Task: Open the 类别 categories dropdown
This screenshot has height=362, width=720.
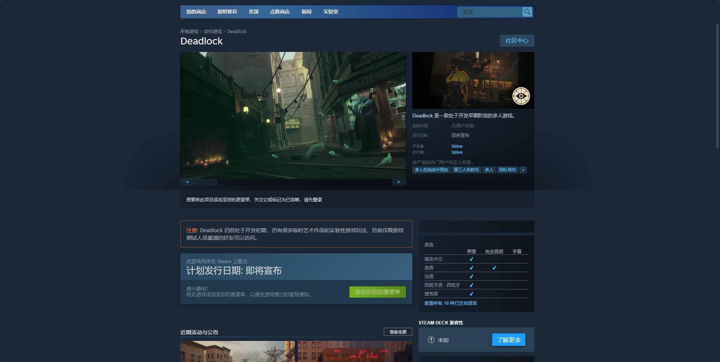Action: tap(254, 12)
